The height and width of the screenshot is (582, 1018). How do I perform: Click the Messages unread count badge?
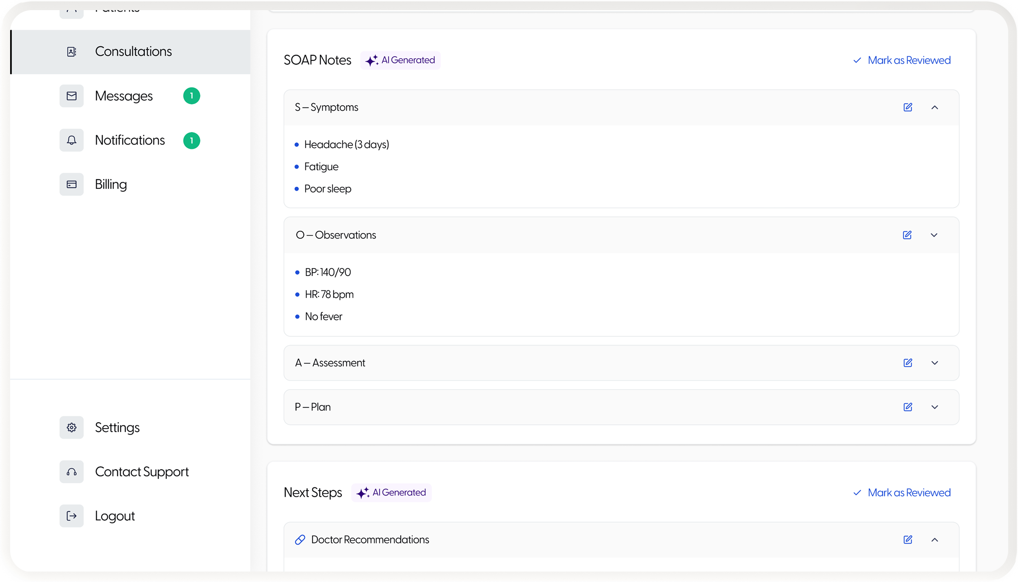192,96
